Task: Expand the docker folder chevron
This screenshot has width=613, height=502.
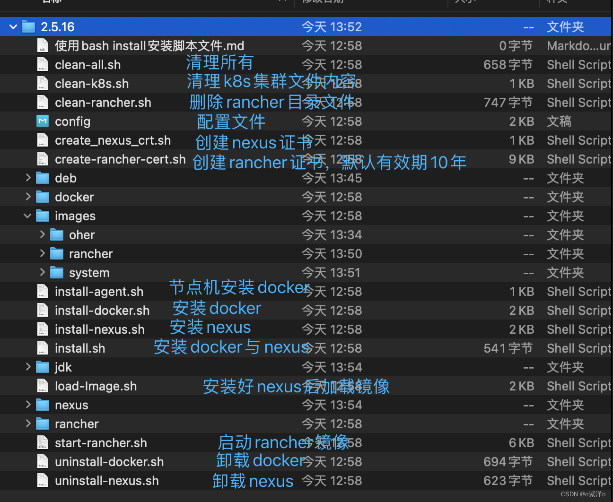Action: [x=28, y=197]
